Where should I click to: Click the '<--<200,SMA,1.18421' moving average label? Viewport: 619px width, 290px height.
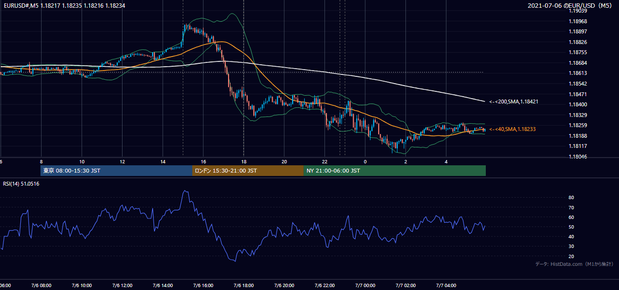514,102
